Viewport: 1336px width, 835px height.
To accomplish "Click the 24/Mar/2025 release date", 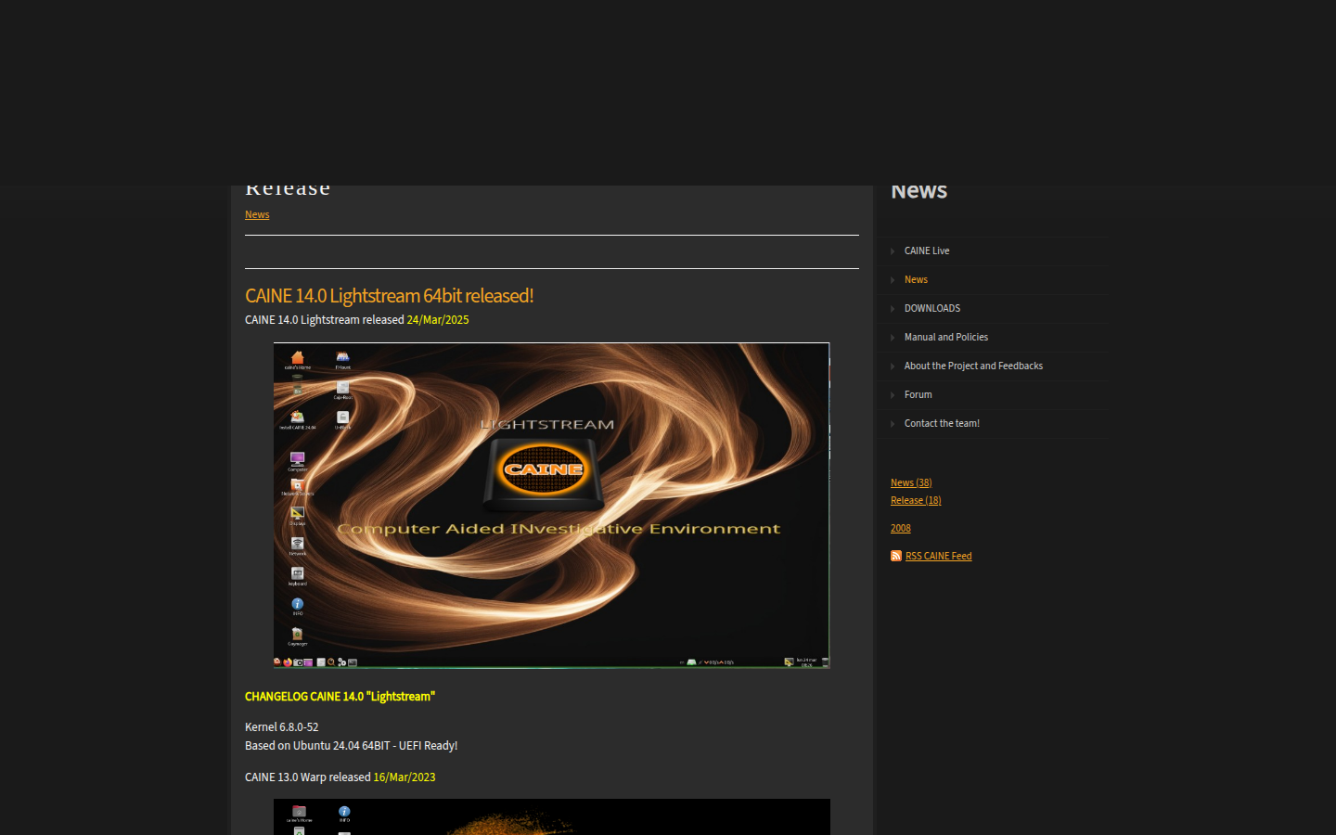I will click(438, 319).
